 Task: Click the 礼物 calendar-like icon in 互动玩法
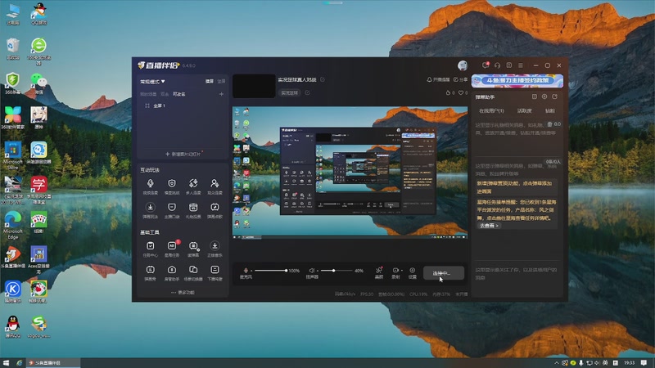[x=193, y=208]
